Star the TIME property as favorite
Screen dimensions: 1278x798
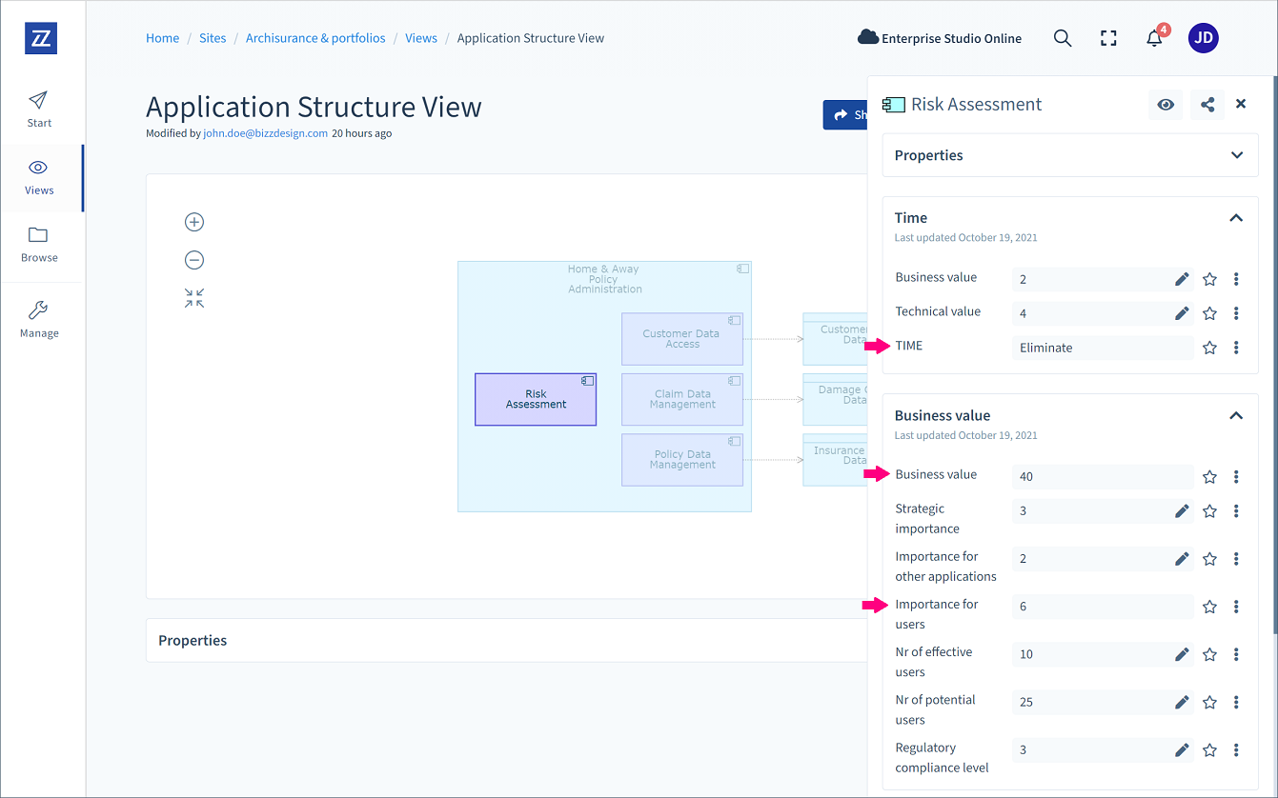1209,348
